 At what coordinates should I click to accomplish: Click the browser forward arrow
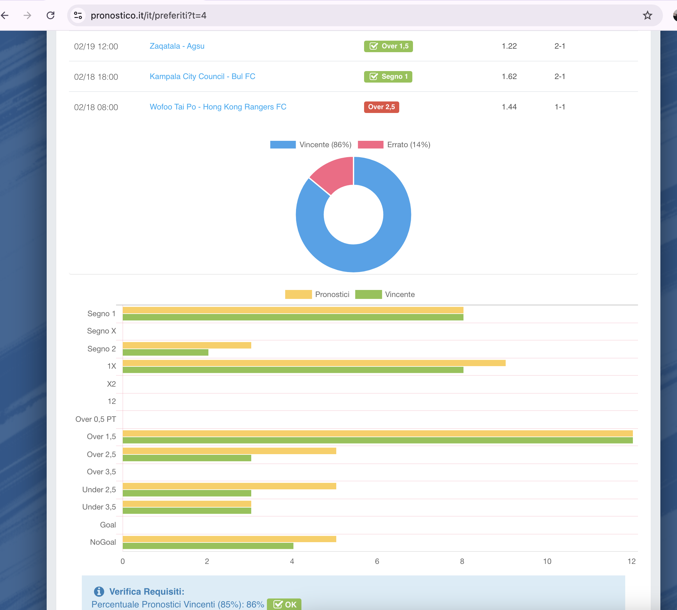tap(27, 15)
